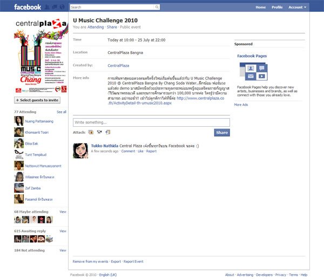Open Ekka Eak's profile picture
Image resolution: width=324 pixels, height=279 pixels.
(x=19, y=144)
